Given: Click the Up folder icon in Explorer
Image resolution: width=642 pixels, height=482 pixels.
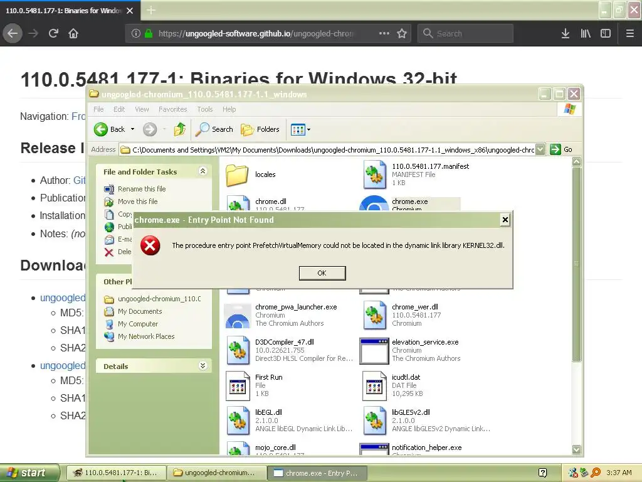Looking at the screenshot, I should click(180, 129).
